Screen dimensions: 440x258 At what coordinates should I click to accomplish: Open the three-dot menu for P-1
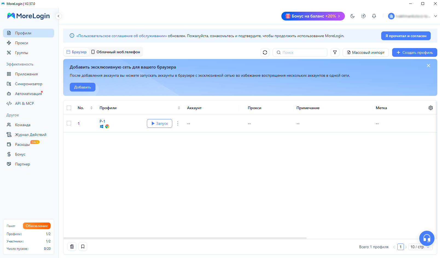pos(178,123)
